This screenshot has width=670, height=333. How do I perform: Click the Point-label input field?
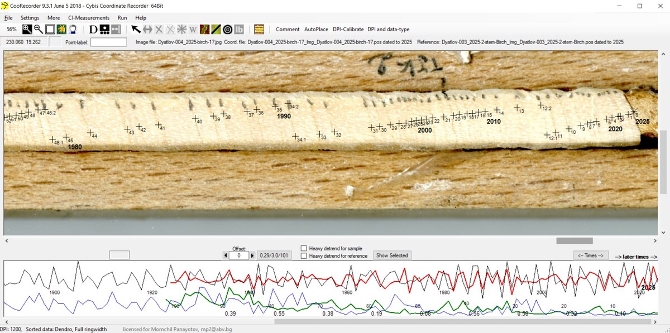(x=108, y=42)
